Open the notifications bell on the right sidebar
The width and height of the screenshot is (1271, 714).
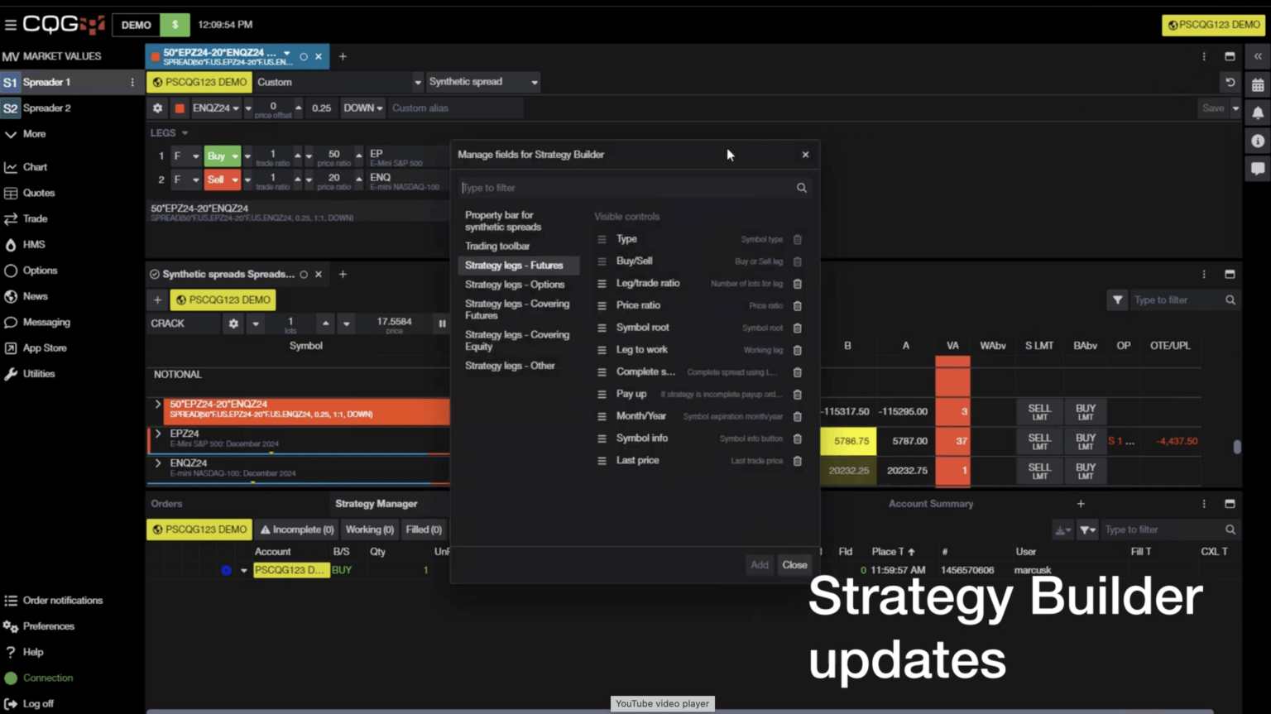click(1258, 111)
